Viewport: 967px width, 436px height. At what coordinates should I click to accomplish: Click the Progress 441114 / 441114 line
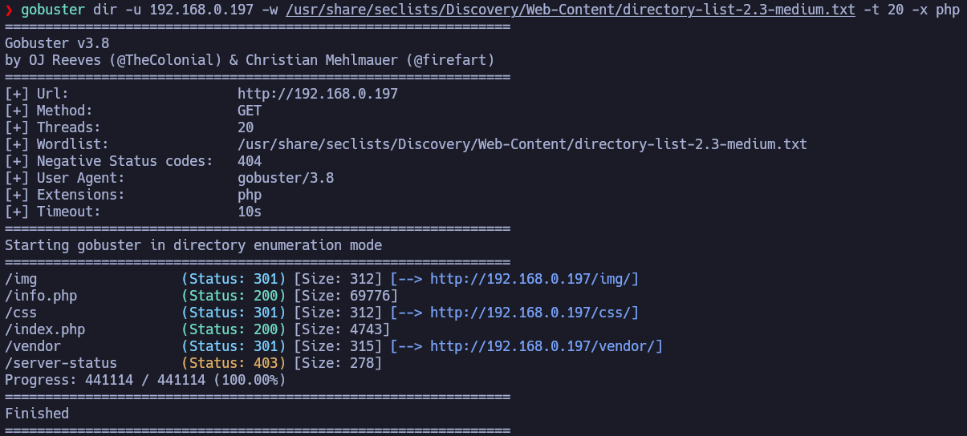[x=145, y=380]
